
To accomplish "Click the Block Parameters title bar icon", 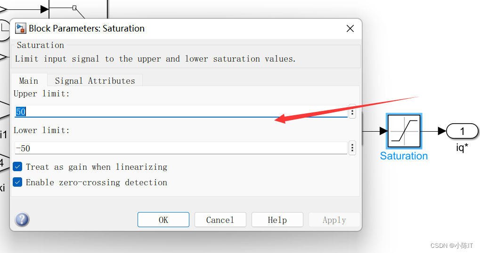I will [21, 28].
